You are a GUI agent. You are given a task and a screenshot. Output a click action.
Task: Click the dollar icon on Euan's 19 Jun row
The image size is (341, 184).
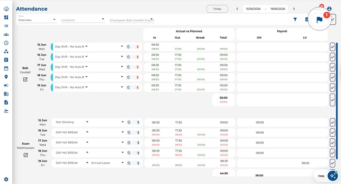(x=138, y=163)
